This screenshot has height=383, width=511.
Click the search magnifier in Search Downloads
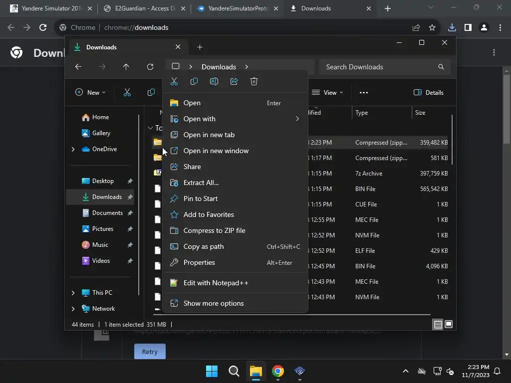[441, 67]
